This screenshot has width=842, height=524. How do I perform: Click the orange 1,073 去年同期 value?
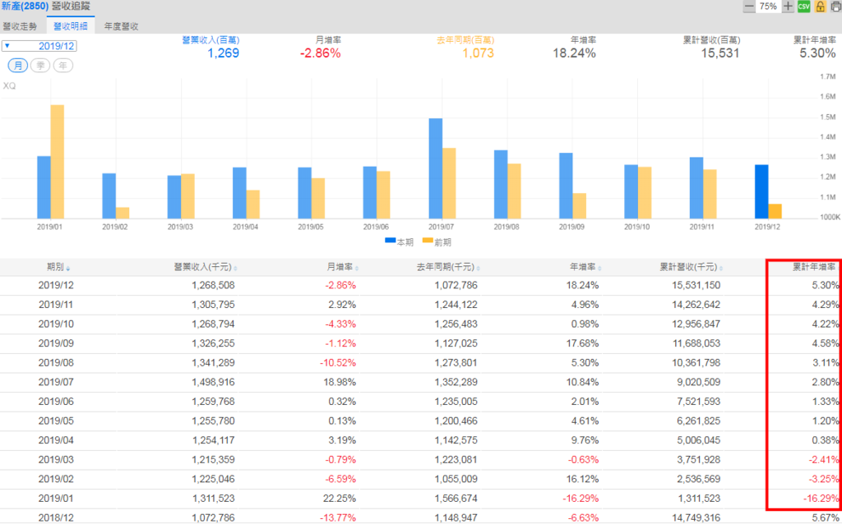tap(478, 53)
